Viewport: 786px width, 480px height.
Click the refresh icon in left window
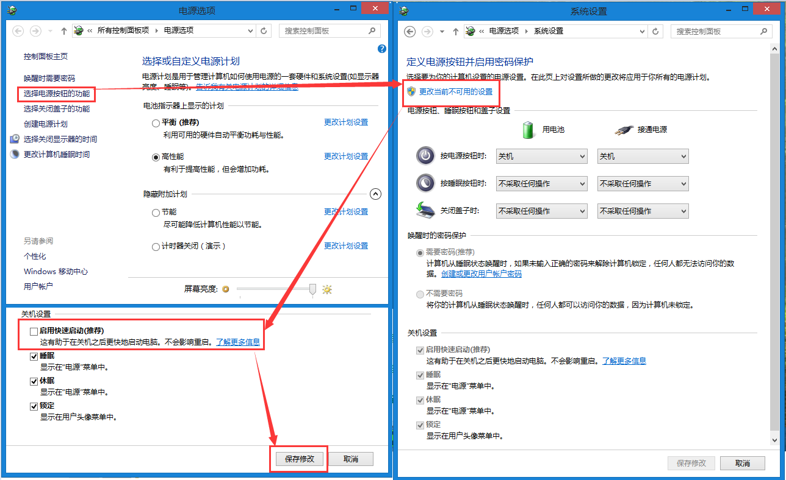tap(264, 30)
